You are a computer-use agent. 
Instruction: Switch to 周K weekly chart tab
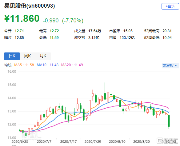click(x=27, y=56)
